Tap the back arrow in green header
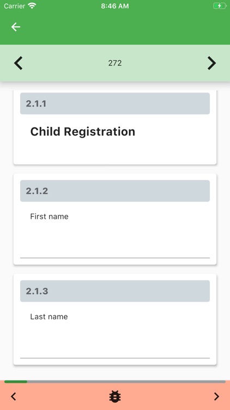This screenshot has height=410, width=230. (16, 27)
